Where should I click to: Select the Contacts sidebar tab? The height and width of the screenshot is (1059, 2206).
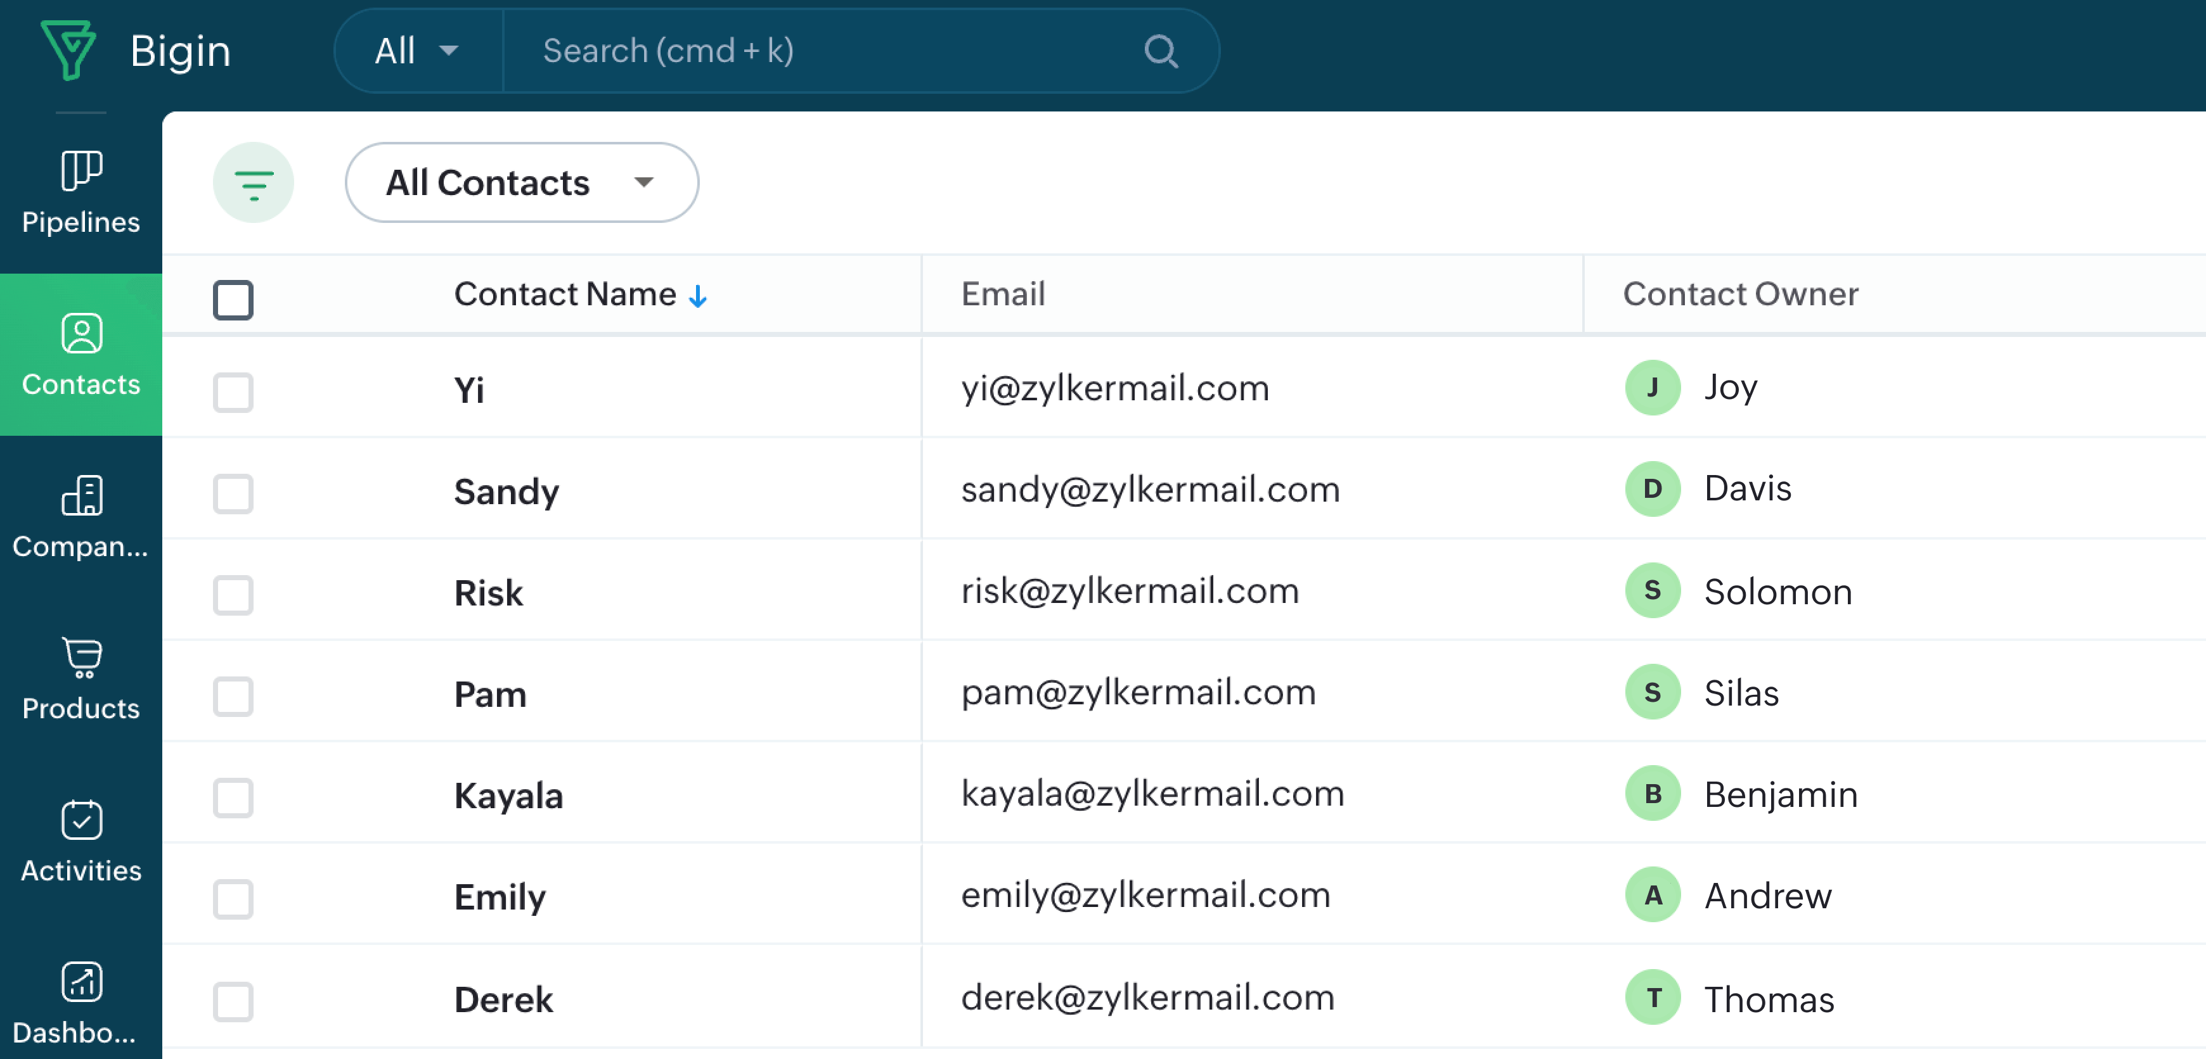click(81, 355)
